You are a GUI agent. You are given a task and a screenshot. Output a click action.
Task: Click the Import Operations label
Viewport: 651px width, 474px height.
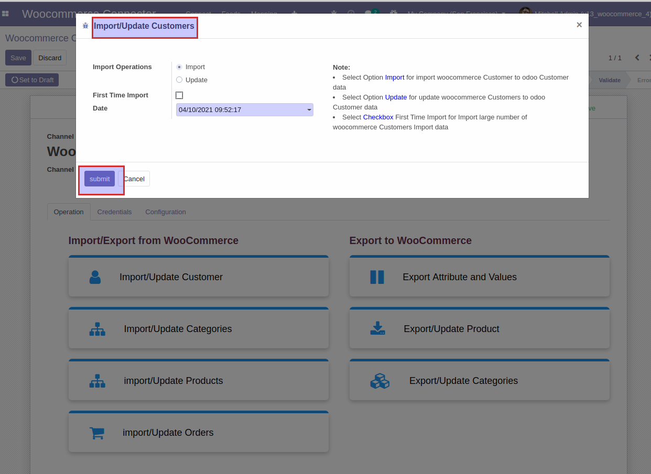point(122,67)
